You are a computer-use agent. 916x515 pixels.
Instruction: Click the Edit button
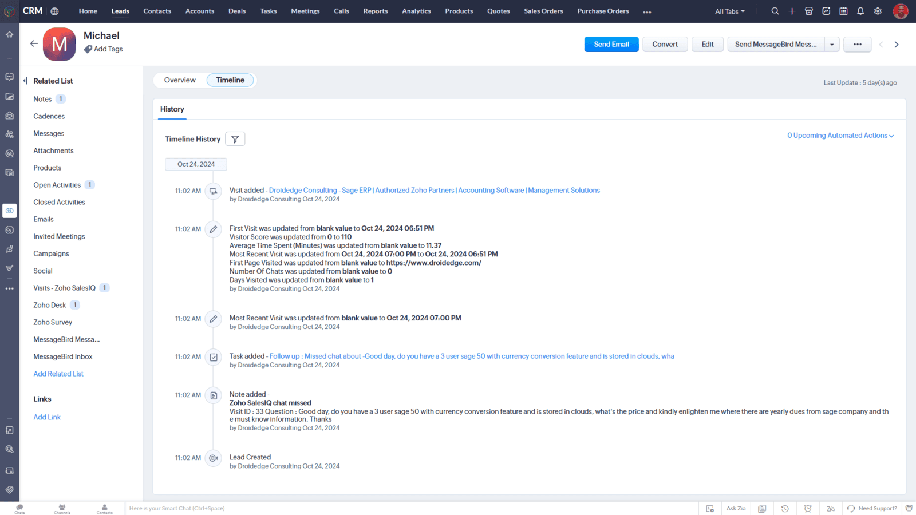708,44
